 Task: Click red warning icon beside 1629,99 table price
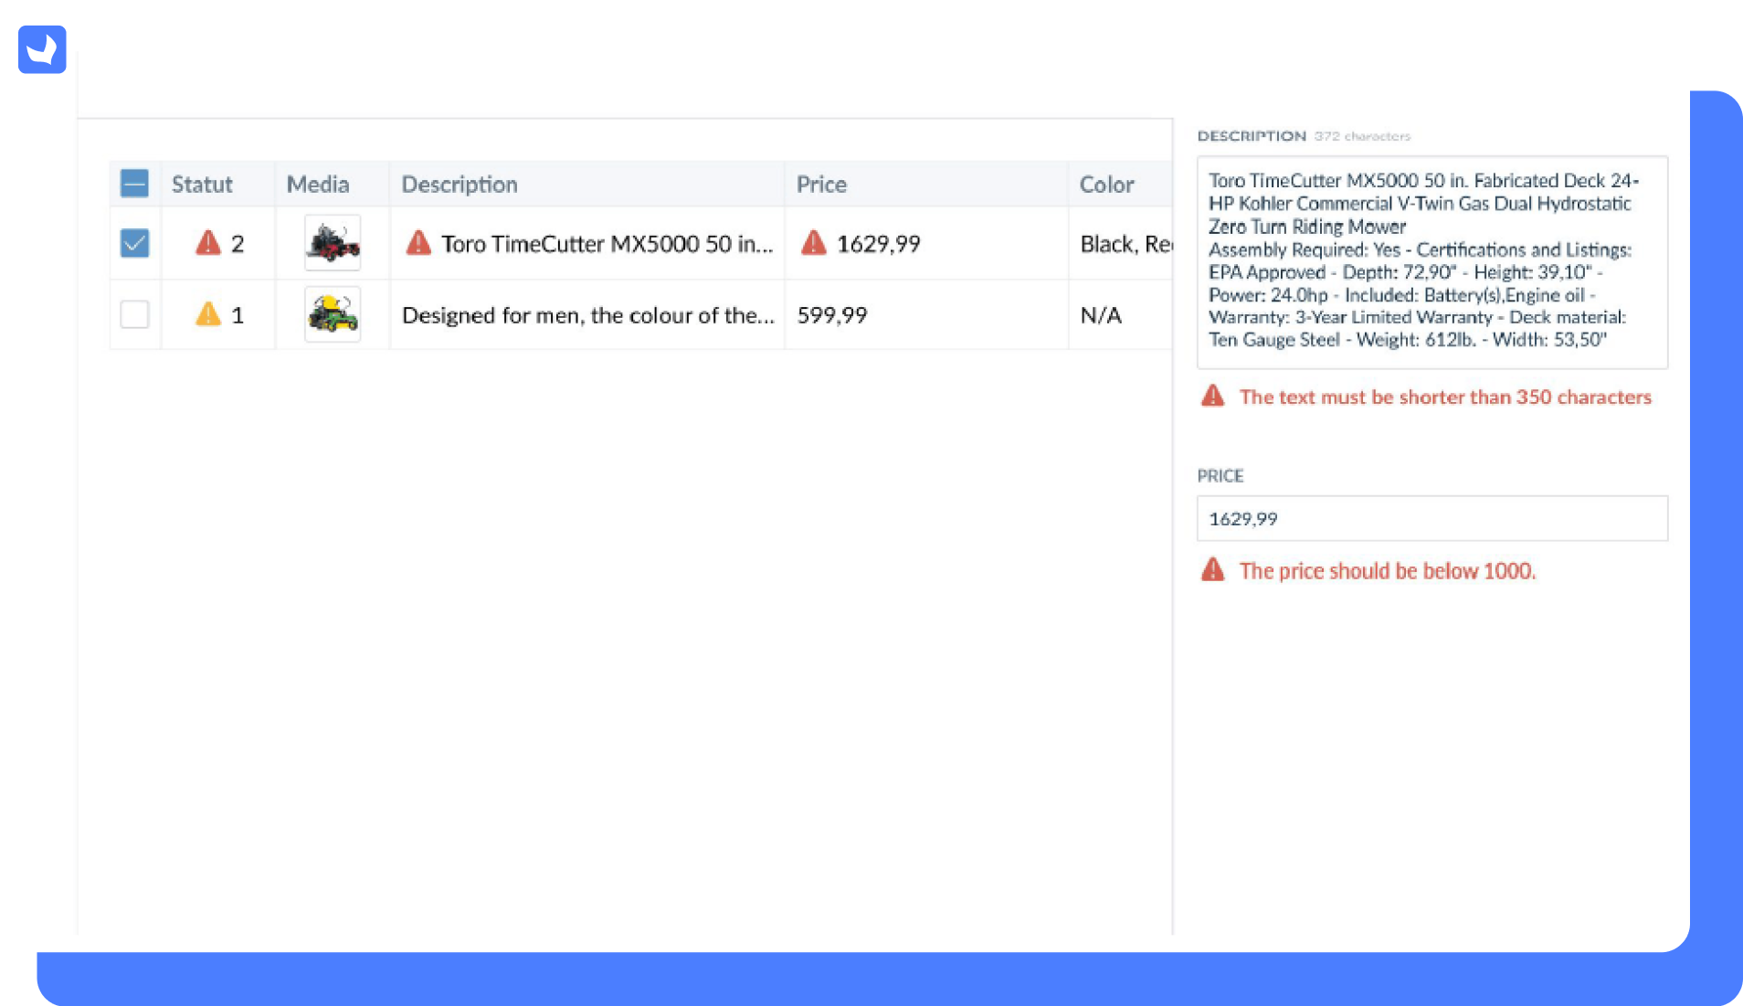813,243
